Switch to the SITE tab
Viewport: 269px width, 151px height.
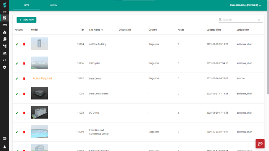tap(26, 5)
